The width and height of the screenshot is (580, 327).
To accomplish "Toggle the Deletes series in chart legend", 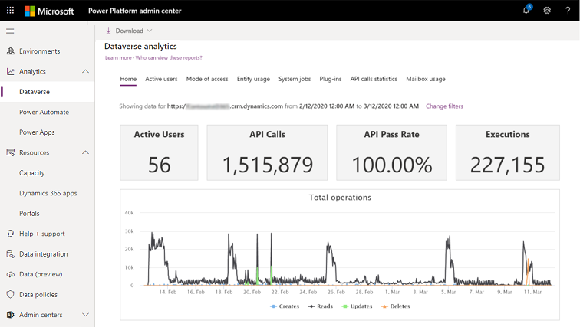I will (395, 306).
